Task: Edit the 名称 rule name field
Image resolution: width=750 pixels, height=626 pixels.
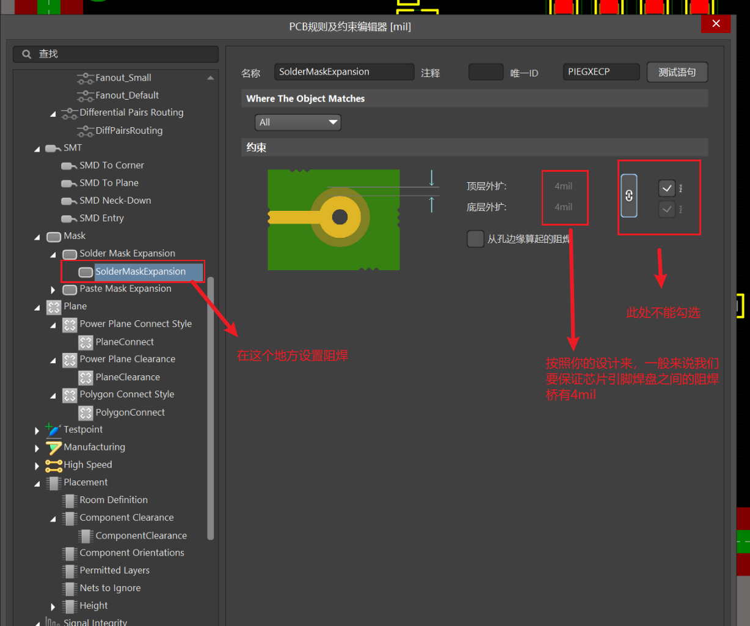Action: (x=344, y=72)
